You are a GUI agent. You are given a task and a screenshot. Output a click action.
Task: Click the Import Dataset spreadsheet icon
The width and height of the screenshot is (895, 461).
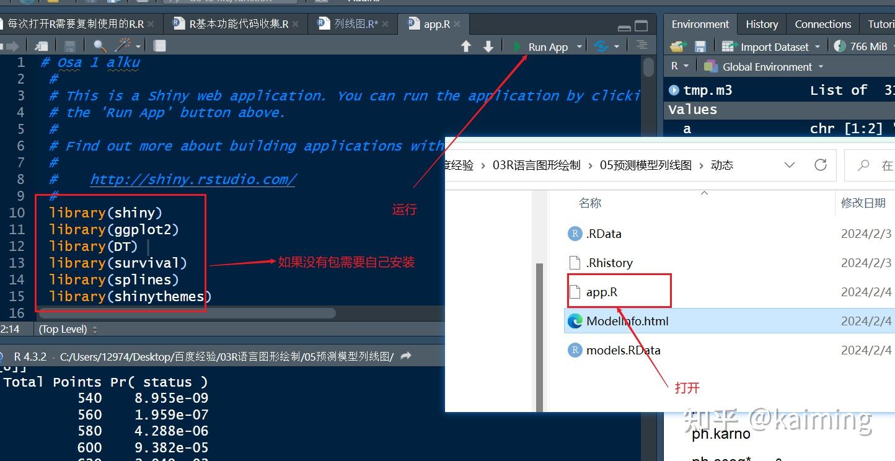pos(728,46)
